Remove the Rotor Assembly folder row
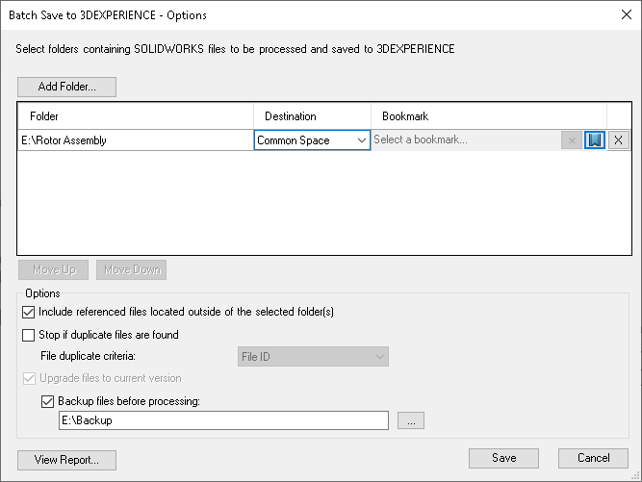642x482 pixels. (618, 140)
